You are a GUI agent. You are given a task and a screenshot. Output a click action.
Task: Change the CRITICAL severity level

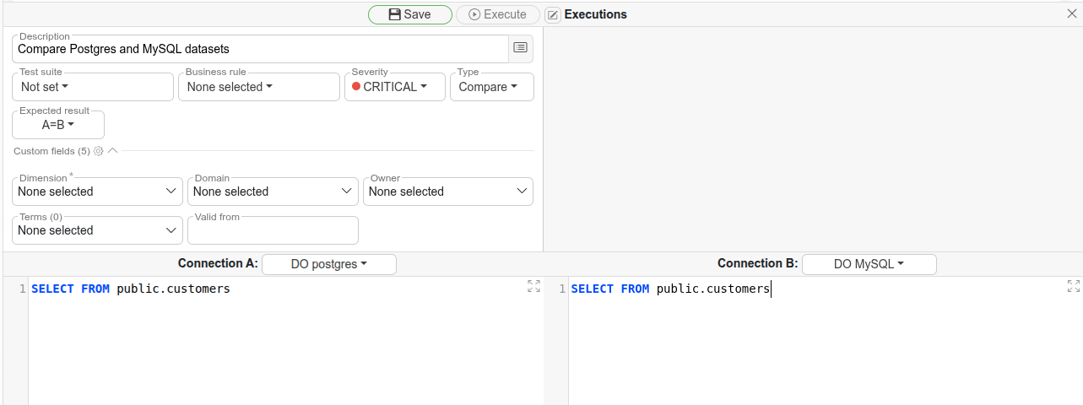point(394,87)
